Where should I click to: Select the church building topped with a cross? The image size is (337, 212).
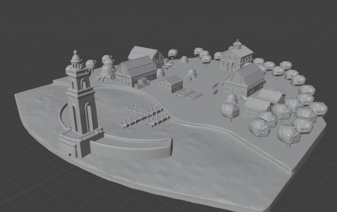pos(236,56)
